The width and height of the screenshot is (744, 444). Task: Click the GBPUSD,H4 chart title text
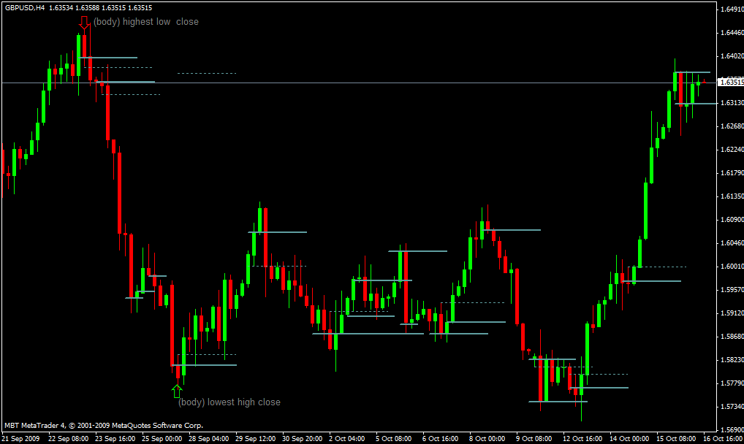click(x=25, y=7)
